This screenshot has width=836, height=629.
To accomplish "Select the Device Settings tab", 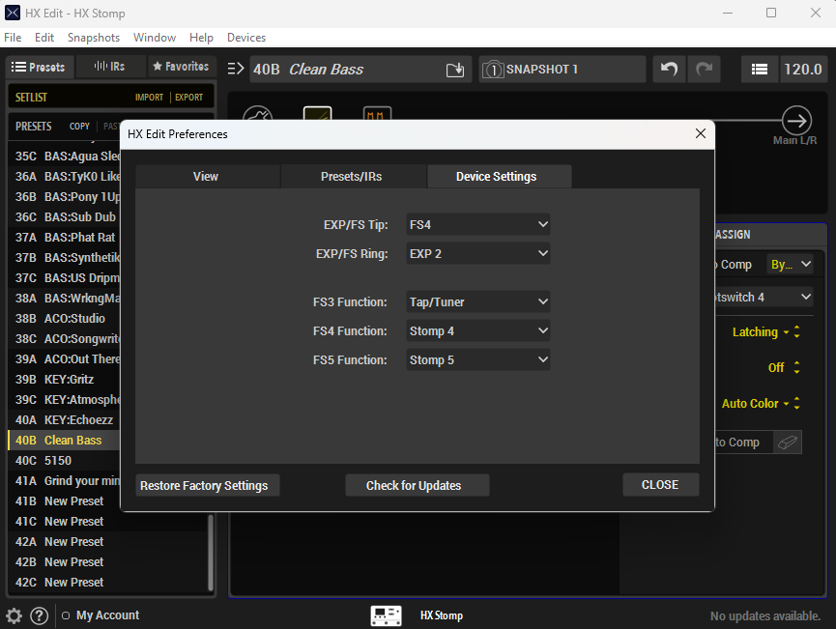I will [499, 177].
